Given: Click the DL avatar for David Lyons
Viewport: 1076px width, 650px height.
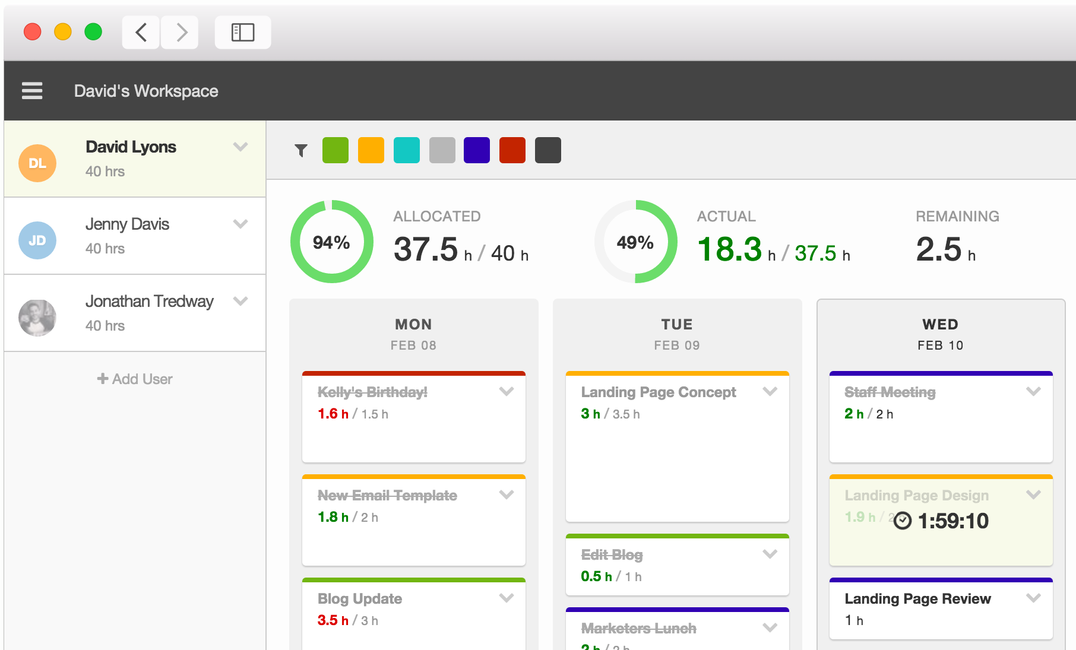Looking at the screenshot, I should coord(37,163).
